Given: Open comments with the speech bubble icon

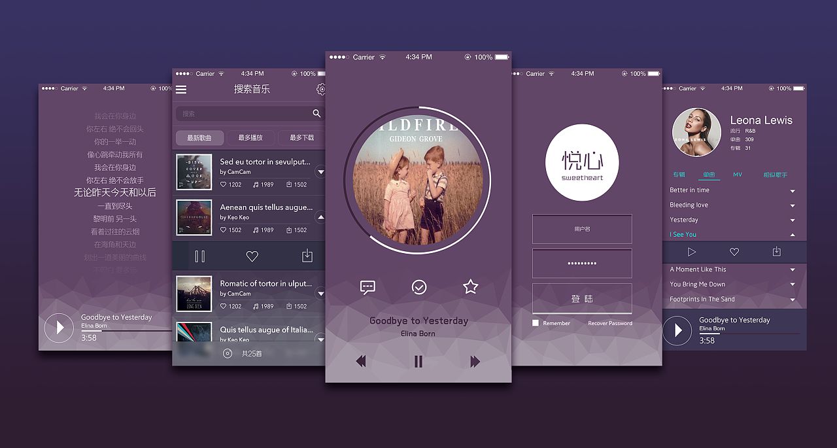Looking at the screenshot, I should (x=368, y=287).
